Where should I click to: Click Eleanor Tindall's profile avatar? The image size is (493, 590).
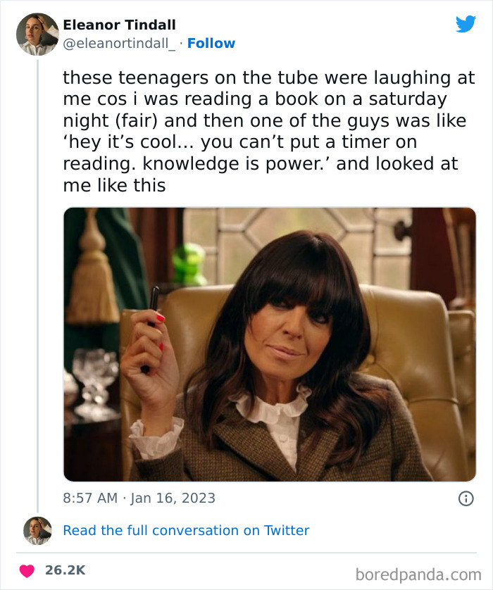click(36, 34)
